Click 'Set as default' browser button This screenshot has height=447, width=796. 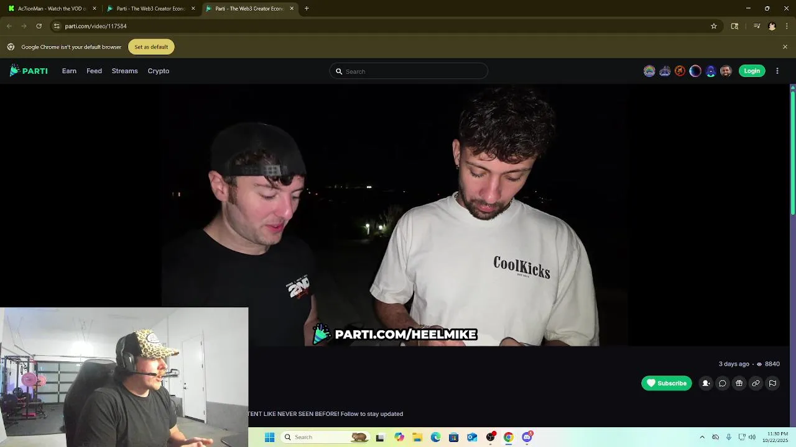[x=151, y=47]
